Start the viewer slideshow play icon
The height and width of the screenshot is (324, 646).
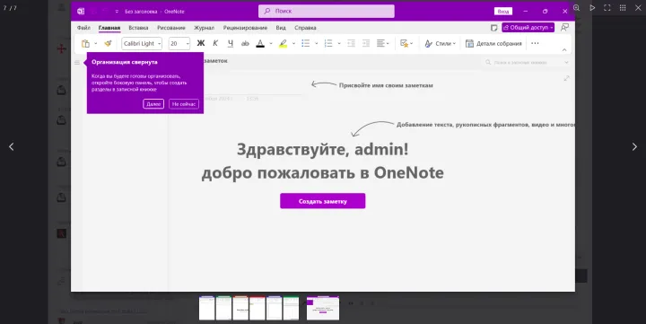tap(592, 7)
